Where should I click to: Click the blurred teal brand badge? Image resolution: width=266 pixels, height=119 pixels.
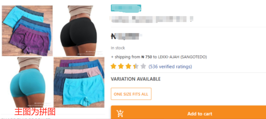coord(126,8)
